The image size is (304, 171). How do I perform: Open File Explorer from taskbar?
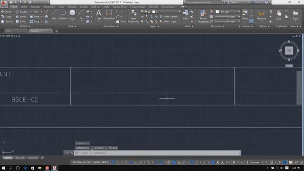pyautogui.click(x=40, y=168)
